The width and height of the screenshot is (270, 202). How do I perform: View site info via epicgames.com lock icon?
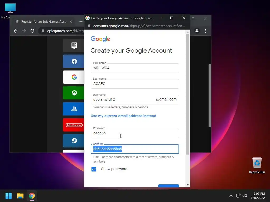point(43,31)
